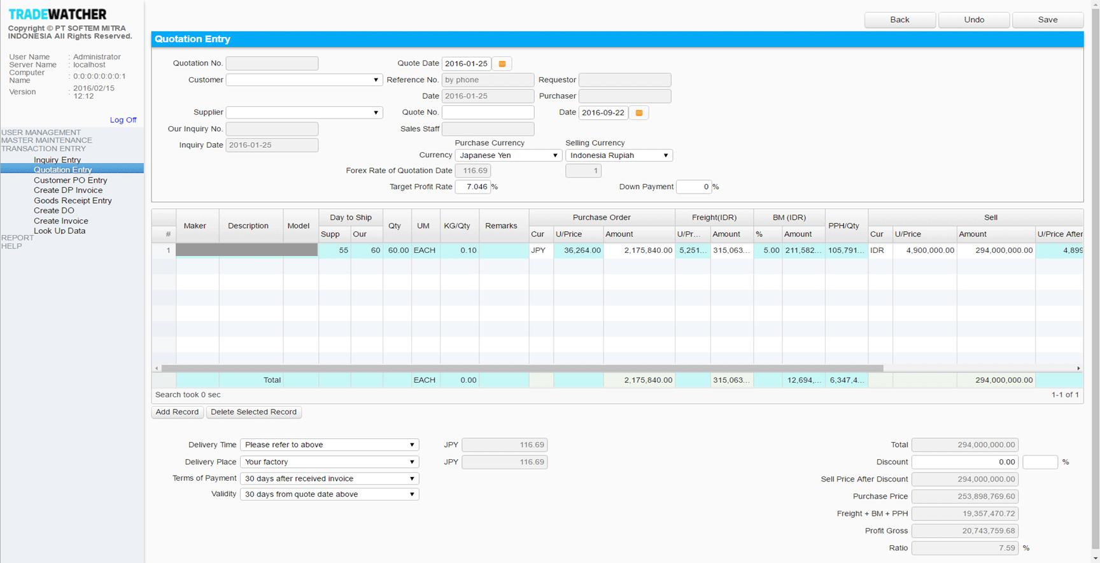Open the Customer dropdown
Screen dimensions: 1100x563
[x=304, y=80]
